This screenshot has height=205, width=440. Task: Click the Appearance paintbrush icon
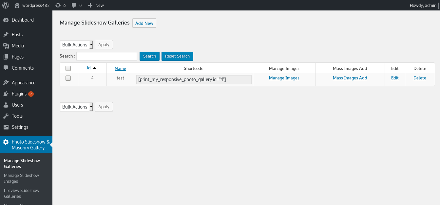[6, 83]
